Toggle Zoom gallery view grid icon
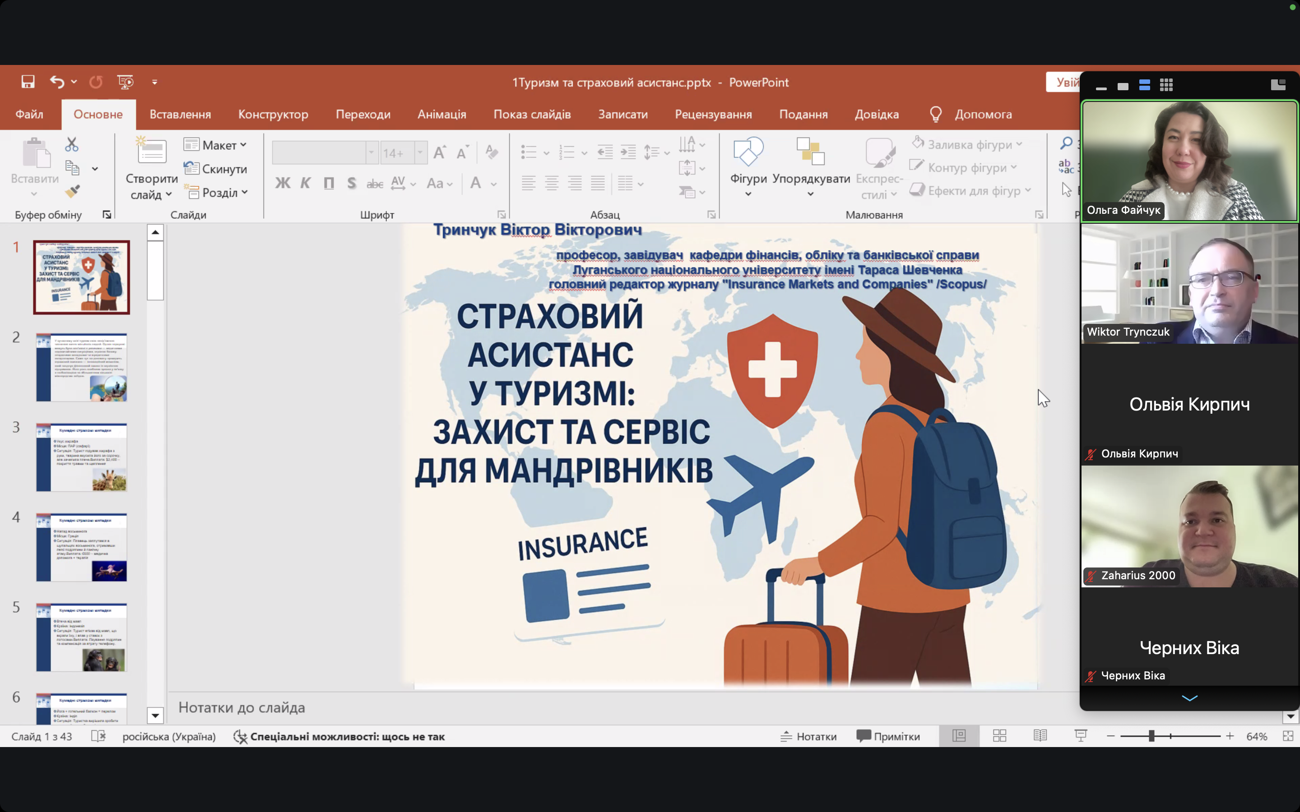This screenshot has width=1300, height=812. click(x=1166, y=85)
